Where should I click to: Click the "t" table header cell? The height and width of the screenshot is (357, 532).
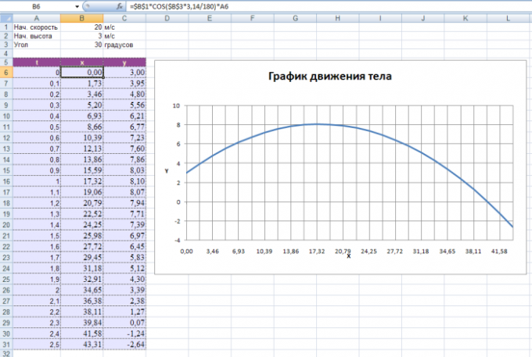(x=36, y=62)
